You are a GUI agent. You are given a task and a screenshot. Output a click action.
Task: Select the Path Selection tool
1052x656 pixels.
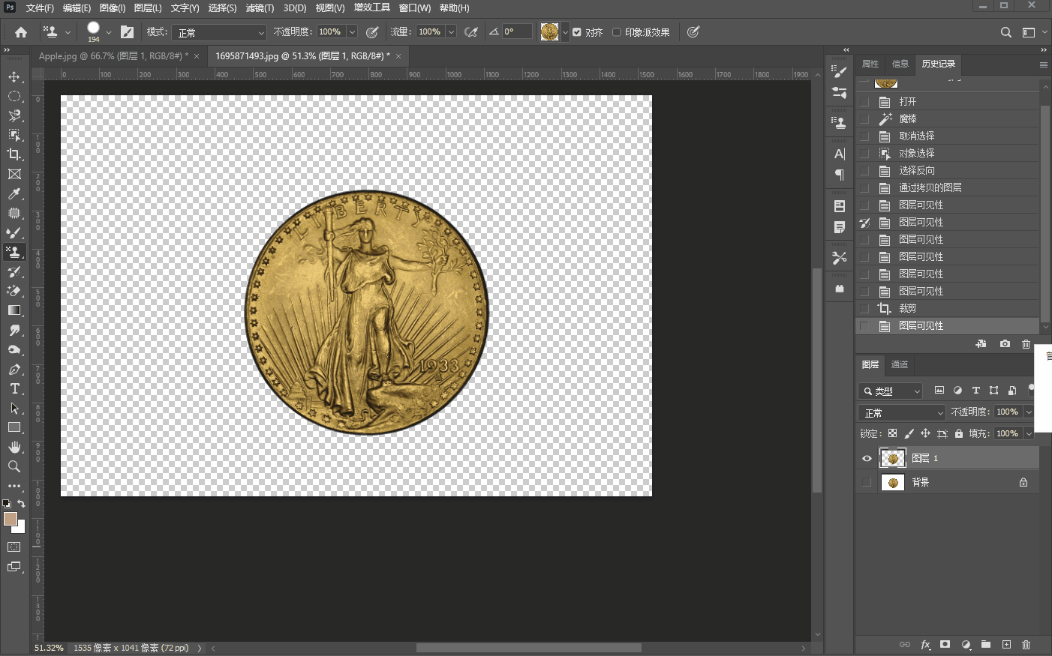point(14,408)
